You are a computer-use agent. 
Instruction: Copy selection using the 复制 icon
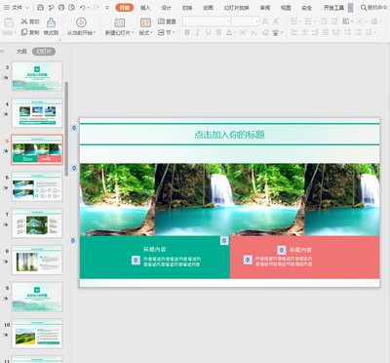click(x=24, y=32)
